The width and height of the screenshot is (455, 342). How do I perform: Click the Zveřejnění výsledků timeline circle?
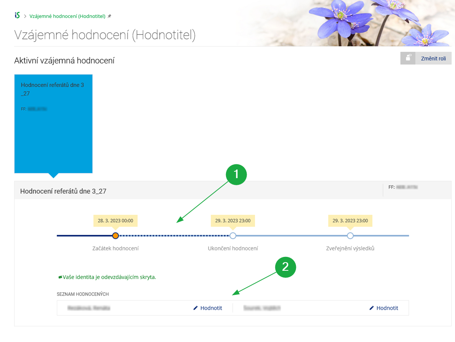pos(350,235)
